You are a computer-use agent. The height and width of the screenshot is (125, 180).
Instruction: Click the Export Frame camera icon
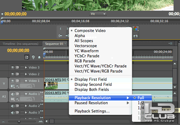click(136, 35)
